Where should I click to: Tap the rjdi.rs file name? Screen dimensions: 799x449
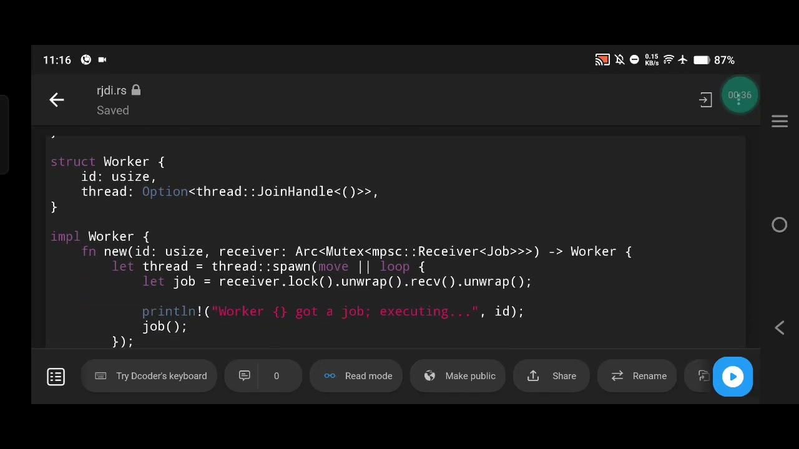112,91
